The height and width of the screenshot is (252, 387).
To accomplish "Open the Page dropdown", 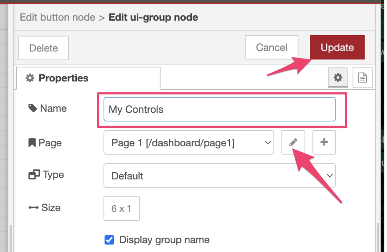I will [x=189, y=142].
